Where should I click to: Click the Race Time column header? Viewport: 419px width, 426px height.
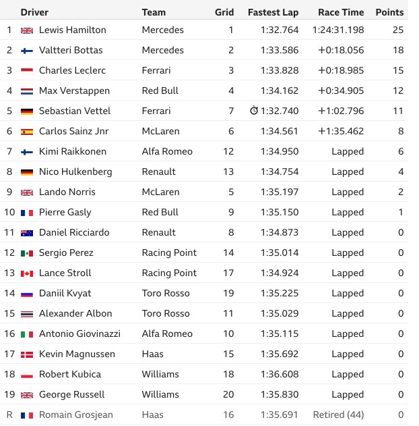pyautogui.click(x=341, y=12)
